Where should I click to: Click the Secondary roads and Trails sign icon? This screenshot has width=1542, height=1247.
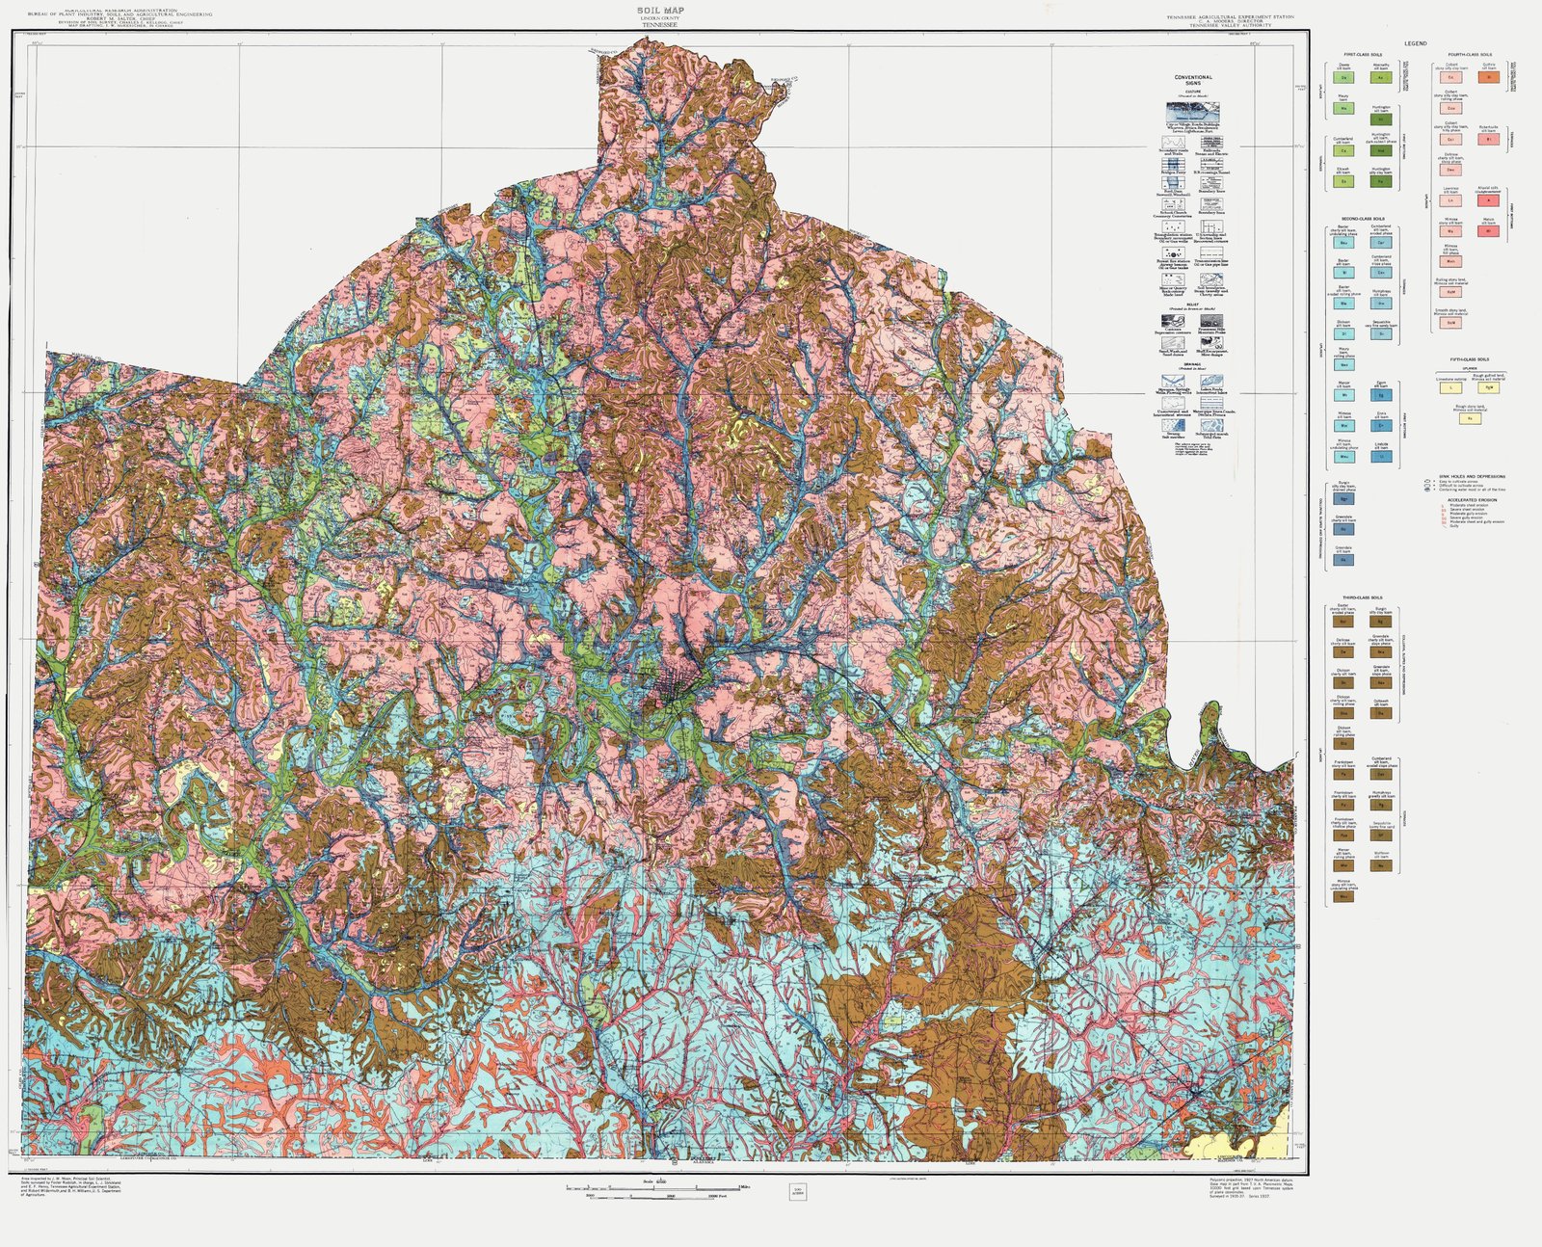pos(1173,141)
